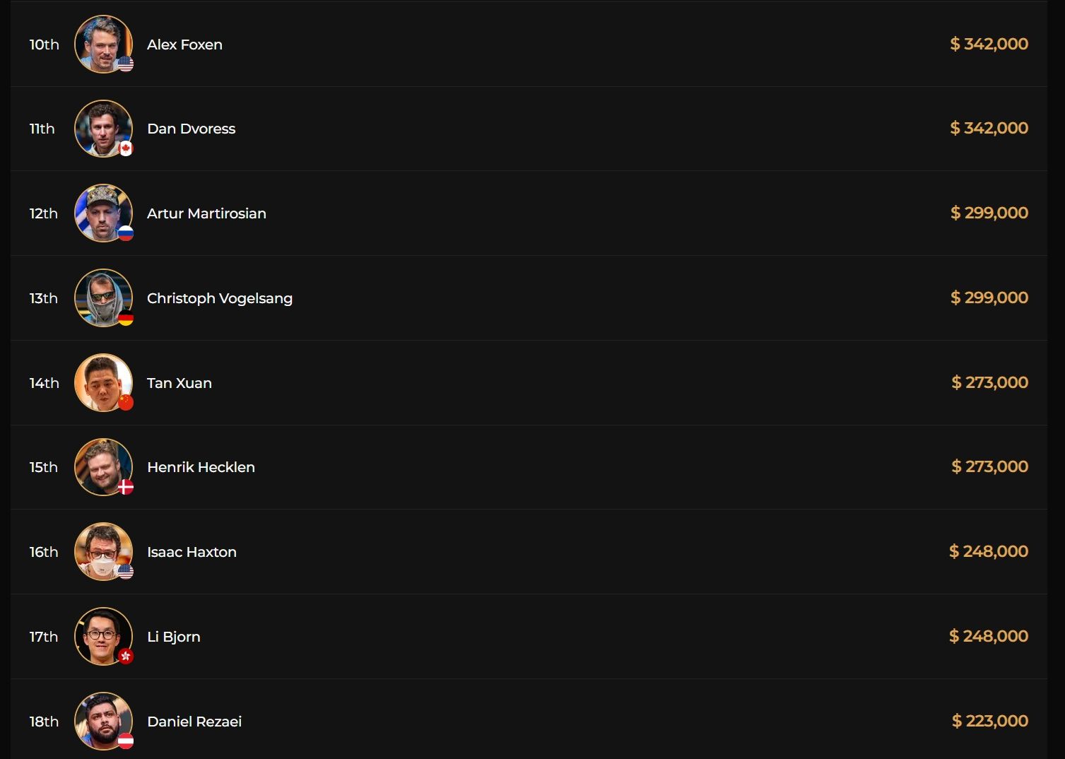Click the USA flag beside Alex Foxen
This screenshot has height=759, width=1065.
[126, 64]
